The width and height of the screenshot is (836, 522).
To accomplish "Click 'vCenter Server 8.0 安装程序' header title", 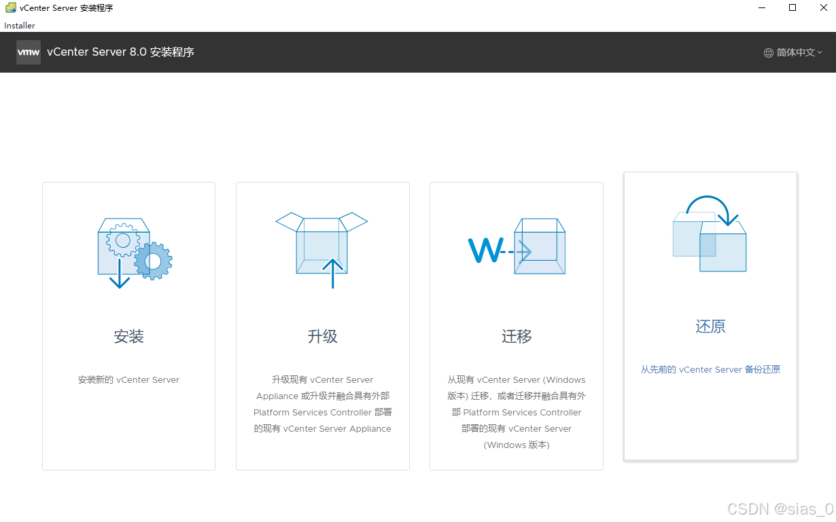I will tap(120, 52).
